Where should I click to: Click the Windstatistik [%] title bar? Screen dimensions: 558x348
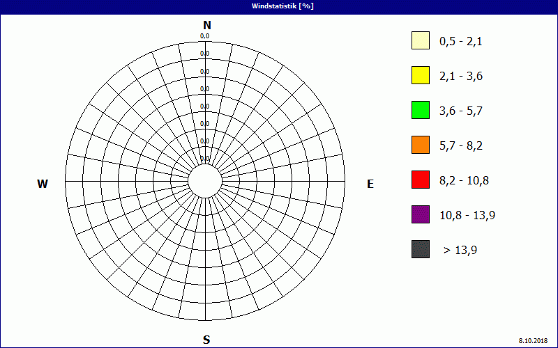click(x=279, y=6)
